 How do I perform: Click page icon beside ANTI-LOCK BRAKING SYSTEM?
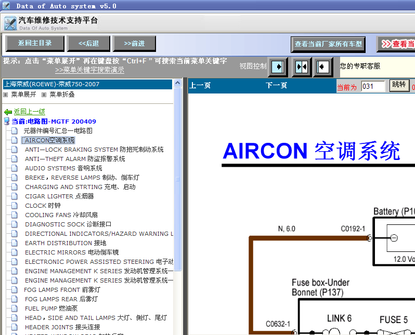click(14, 150)
